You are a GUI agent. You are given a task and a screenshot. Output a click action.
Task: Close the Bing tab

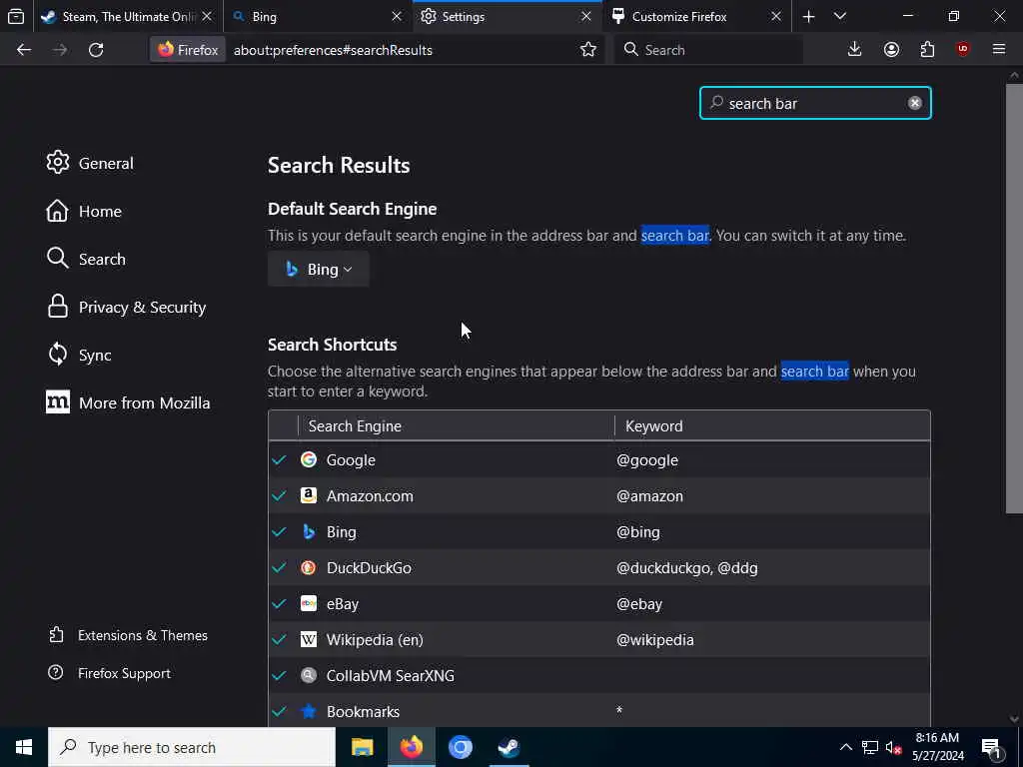tap(396, 16)
